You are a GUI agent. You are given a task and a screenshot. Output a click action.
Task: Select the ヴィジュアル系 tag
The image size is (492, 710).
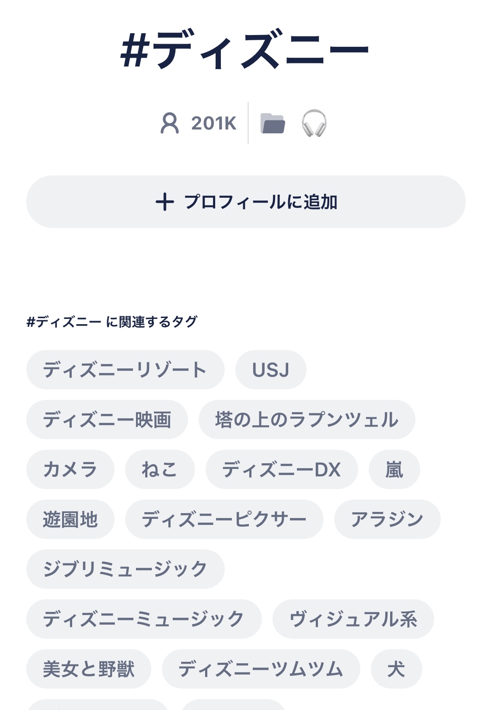tap(353, 619)
